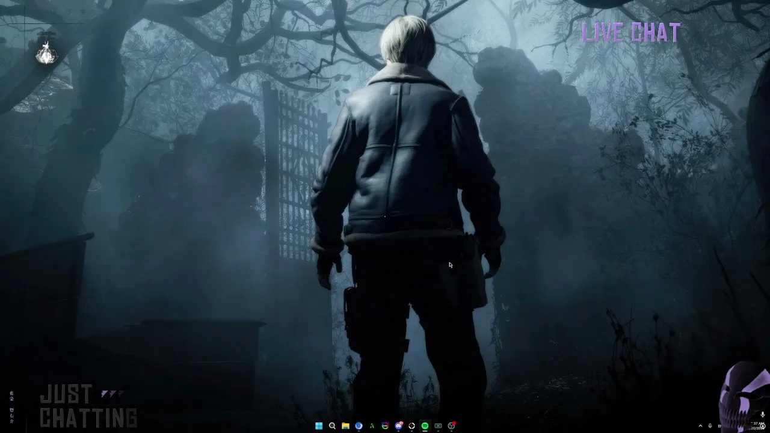This screenshot has height=433, width=770.
Task: Open Discord from the taskbar
Action: (398, 426)
